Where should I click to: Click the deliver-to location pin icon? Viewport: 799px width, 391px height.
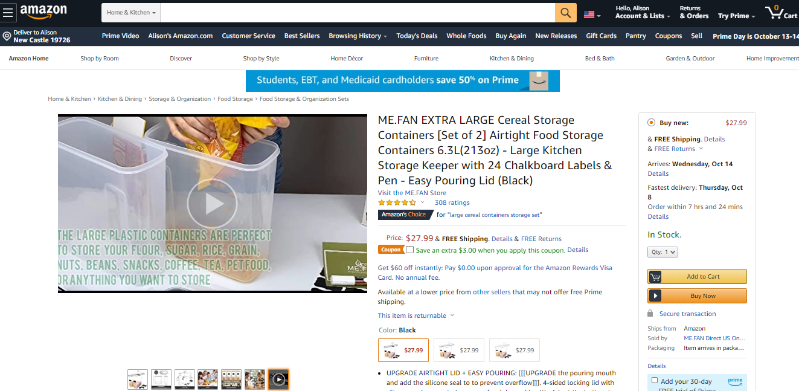pyautogui.click(x=7, y=36)
